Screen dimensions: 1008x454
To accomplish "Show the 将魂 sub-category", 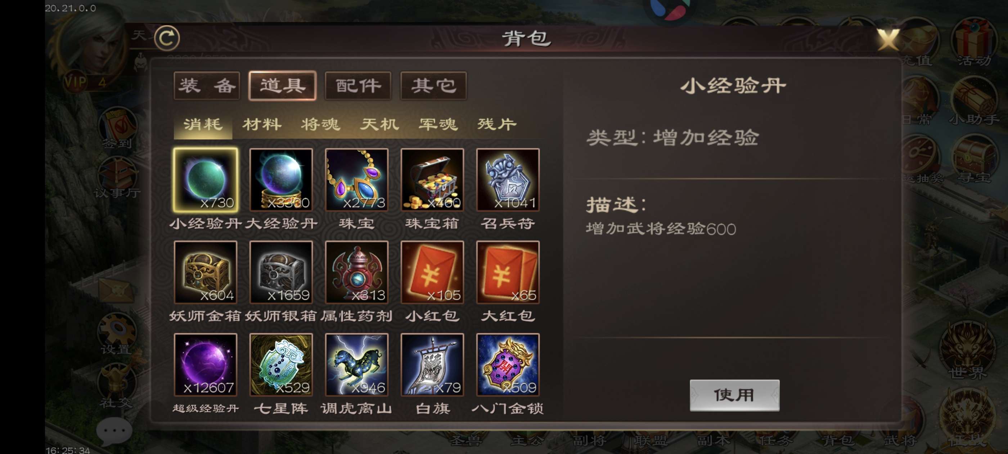I will coord(320,125).
